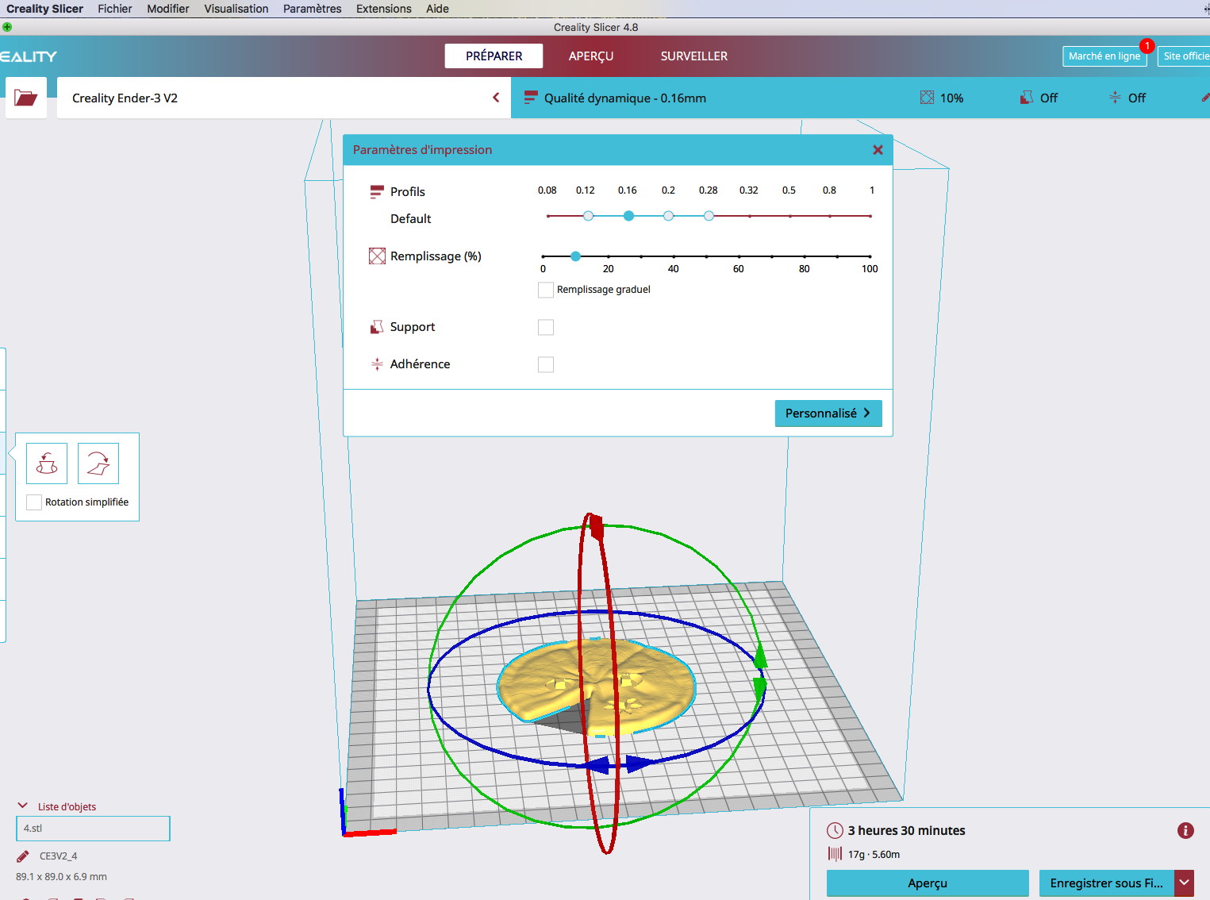Collapse the Creality Ender-3 V2 printer selector
This screenshot has width=1210, height=900.
496,98
